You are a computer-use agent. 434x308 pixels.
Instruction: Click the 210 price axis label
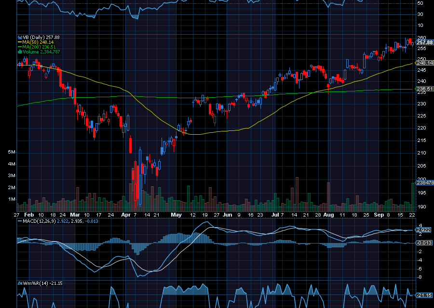point(421,153)
